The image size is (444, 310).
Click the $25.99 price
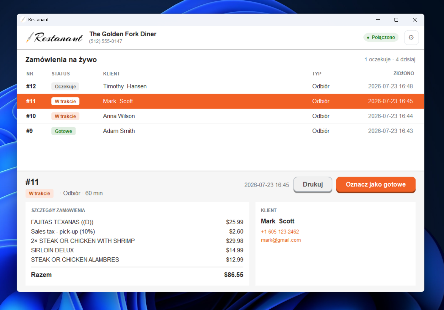(x=235, y=222)
